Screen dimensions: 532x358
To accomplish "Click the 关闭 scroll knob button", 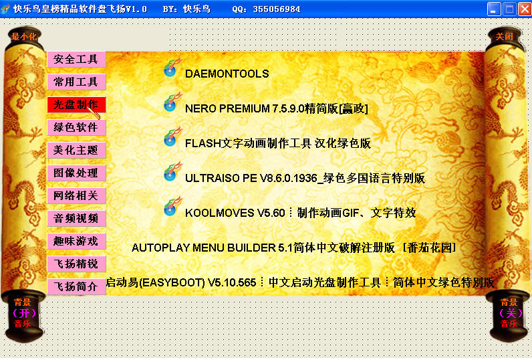I will [x=504, y=37].
